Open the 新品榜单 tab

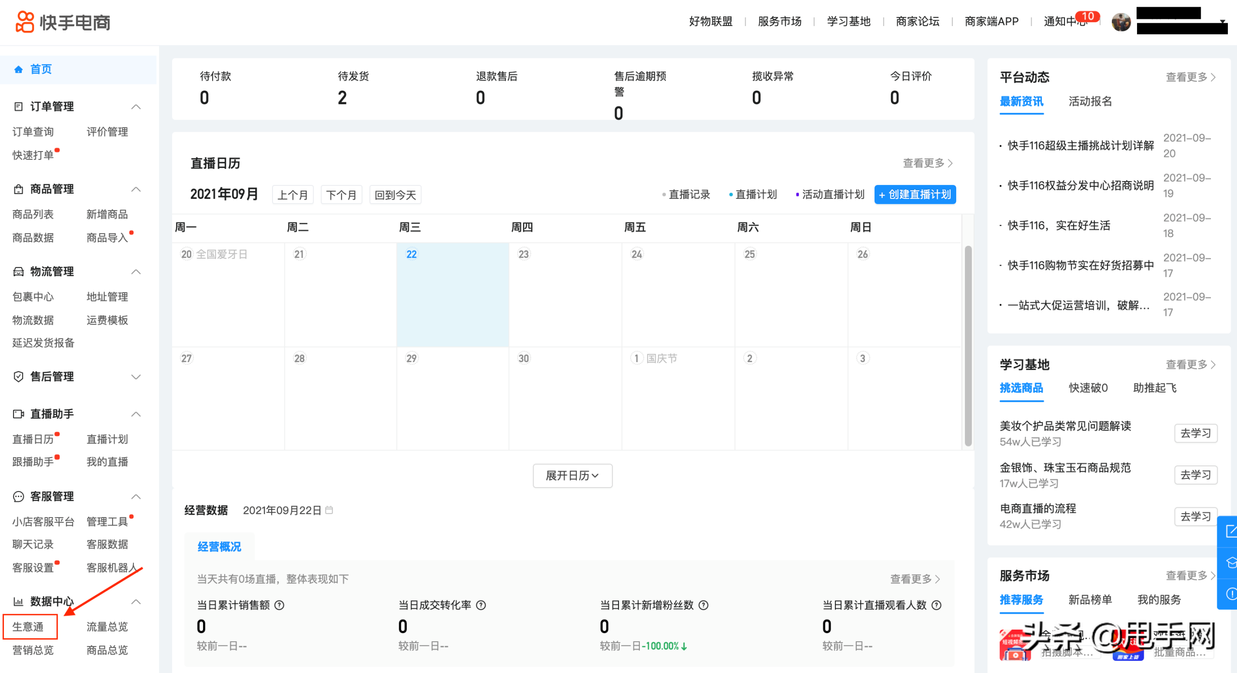click(x=1090, y=600)
